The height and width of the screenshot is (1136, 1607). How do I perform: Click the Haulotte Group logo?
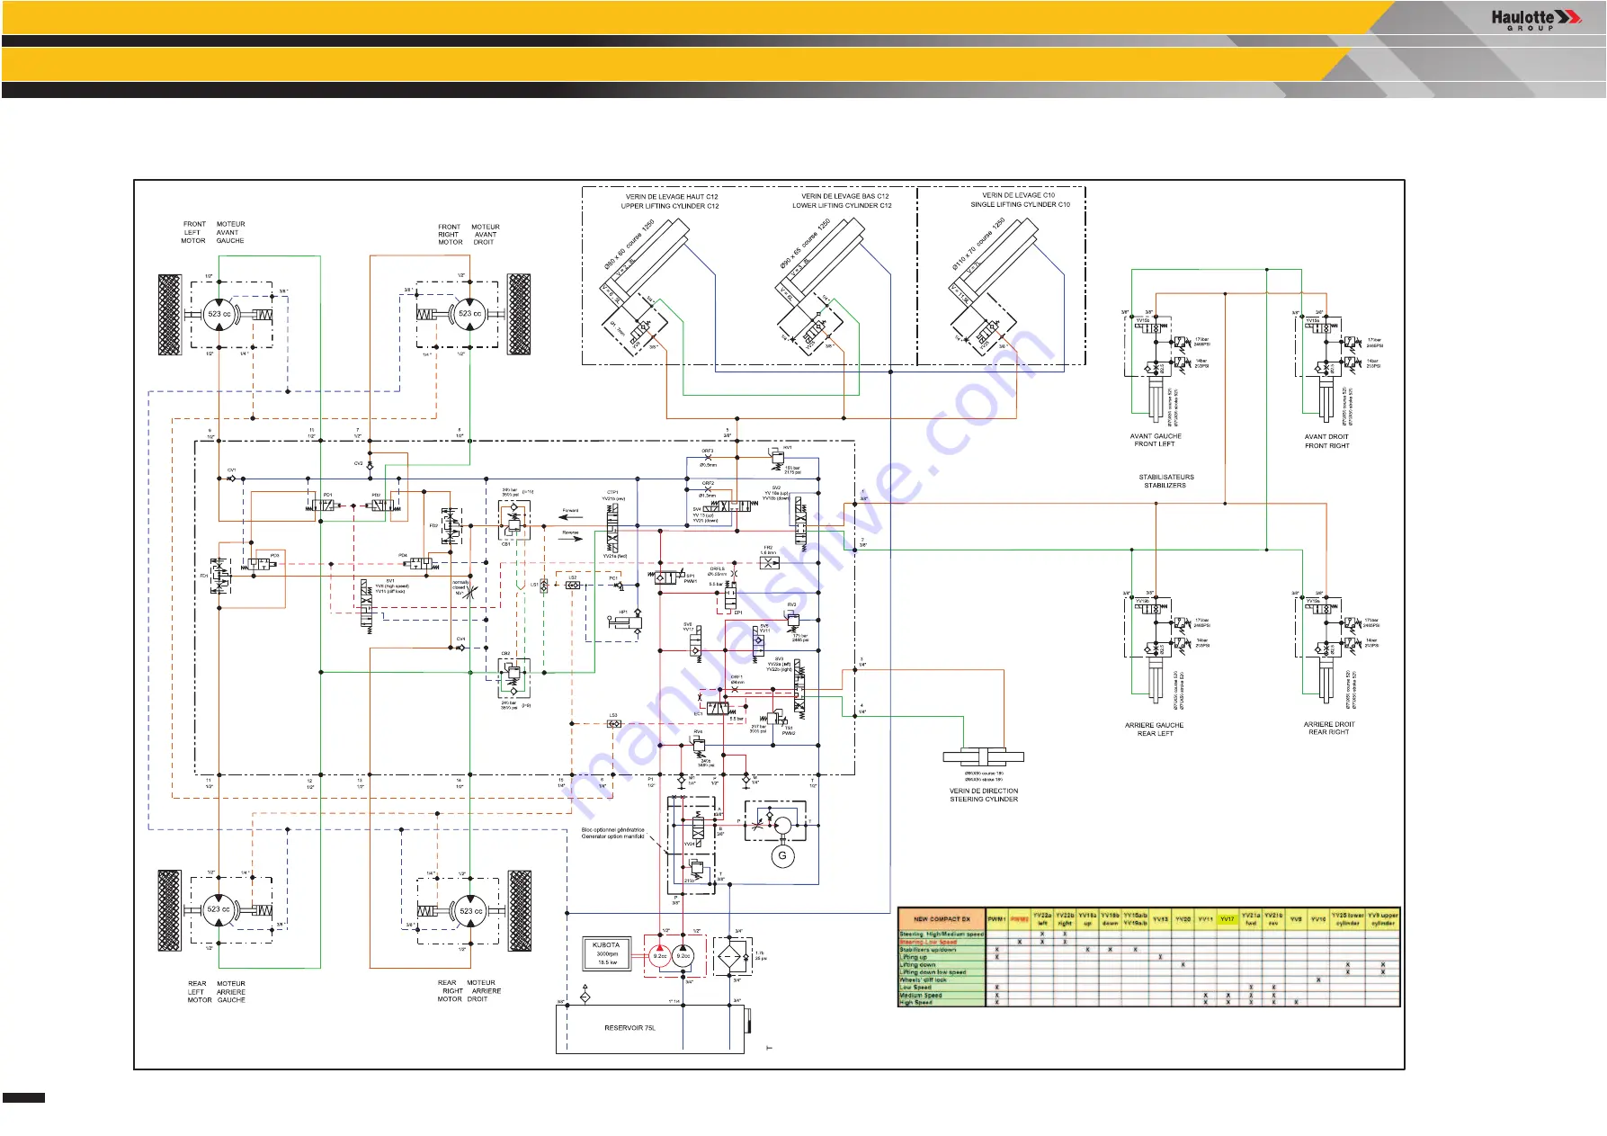pos(1535,19)
